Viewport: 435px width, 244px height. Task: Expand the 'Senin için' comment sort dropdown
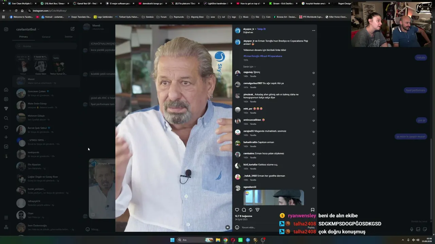coord(249,66)
